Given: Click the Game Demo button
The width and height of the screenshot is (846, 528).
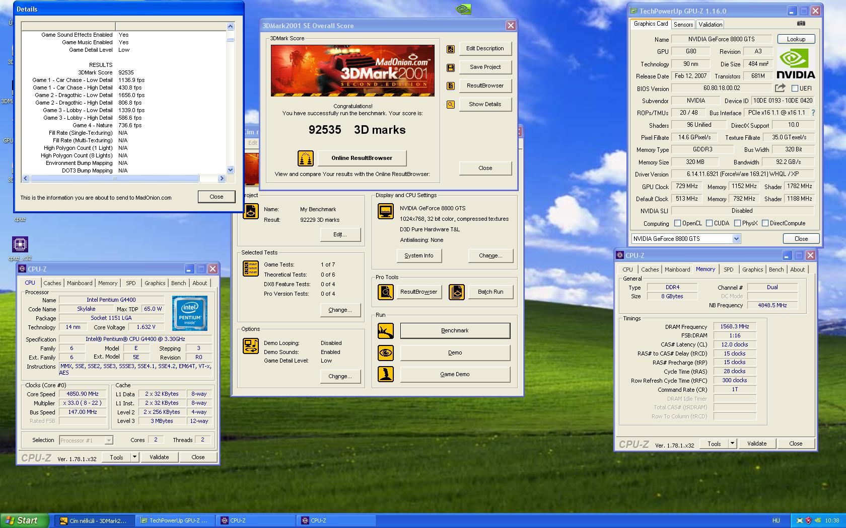Looking at the screenshot, I should (455, 374).
